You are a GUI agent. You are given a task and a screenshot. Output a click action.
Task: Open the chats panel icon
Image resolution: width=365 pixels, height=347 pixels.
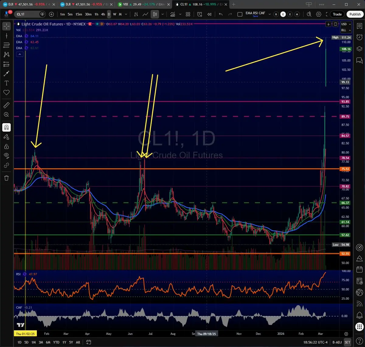point(359,60)
